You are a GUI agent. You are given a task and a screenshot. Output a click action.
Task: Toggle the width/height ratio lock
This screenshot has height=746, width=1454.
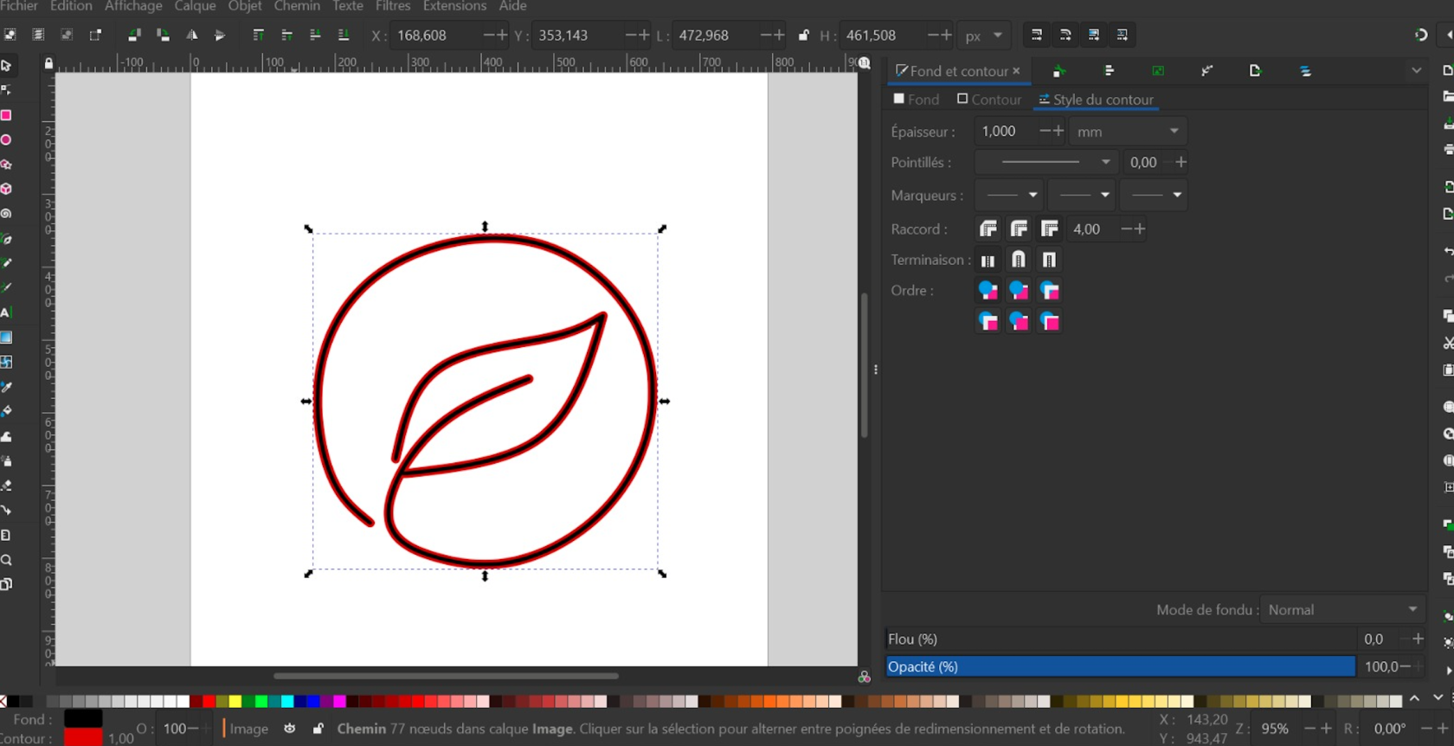point(803,35)
